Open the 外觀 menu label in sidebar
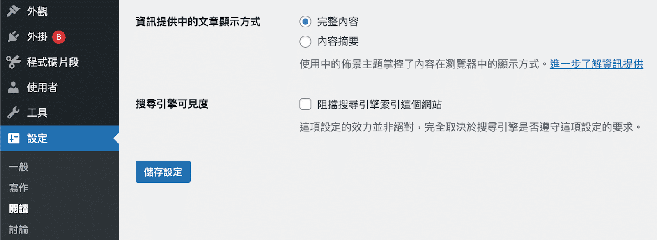 pyautogui.click(x=37, y=11)
